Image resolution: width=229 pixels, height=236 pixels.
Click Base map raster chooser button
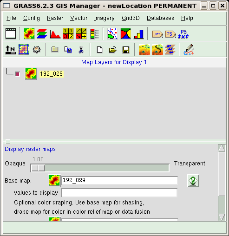54,181
